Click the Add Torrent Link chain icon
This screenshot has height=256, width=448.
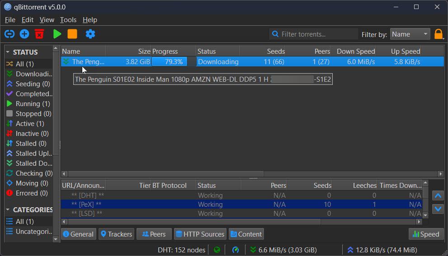tap(9, 34)
